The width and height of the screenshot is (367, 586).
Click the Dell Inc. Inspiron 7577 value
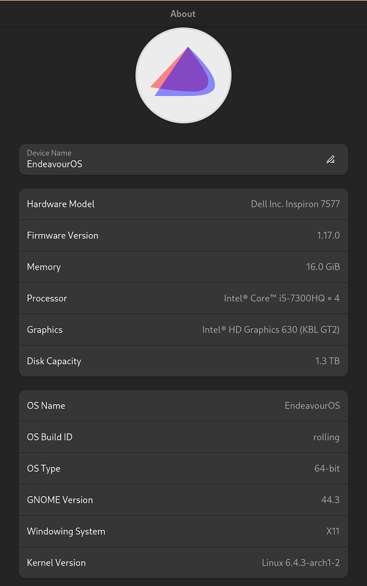[295, 204]
